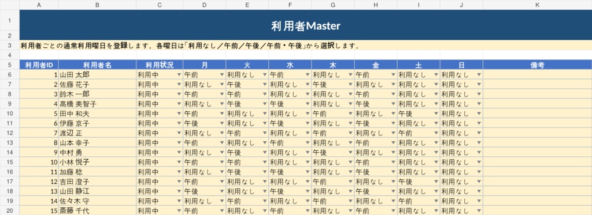Open 利用状況 dropdown for 山田 太郎
The image size is (592, 215).
coord(179,74)
